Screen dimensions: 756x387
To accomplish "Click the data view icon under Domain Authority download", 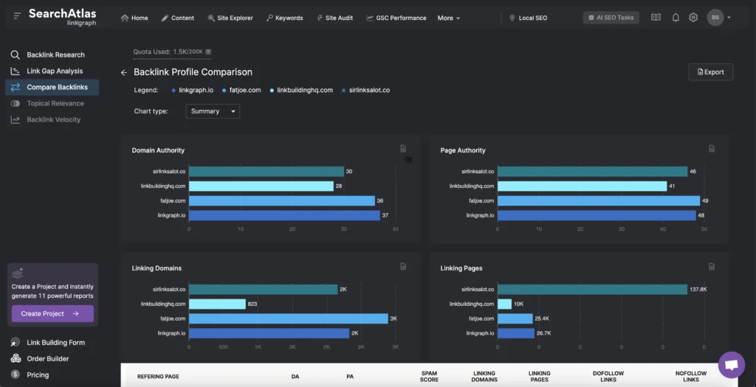I will click(x=408, y=160).
